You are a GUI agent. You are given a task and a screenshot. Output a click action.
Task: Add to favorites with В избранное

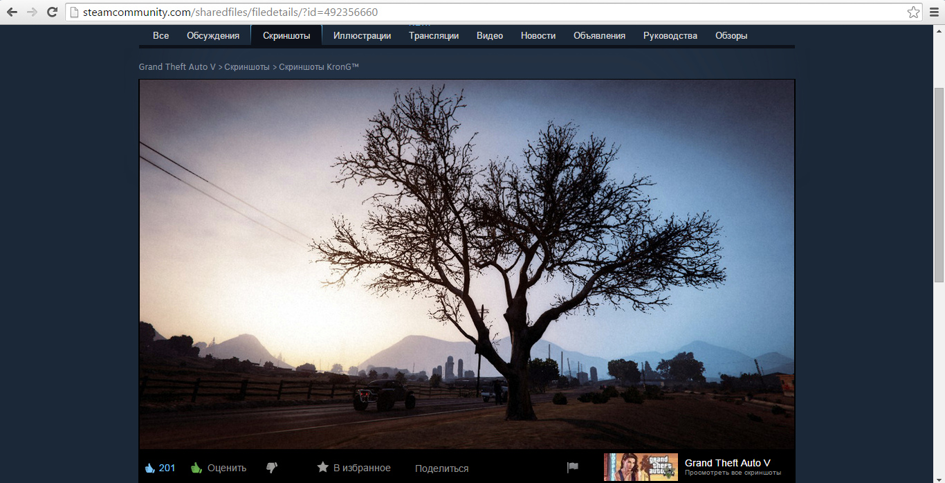point(354,468)
